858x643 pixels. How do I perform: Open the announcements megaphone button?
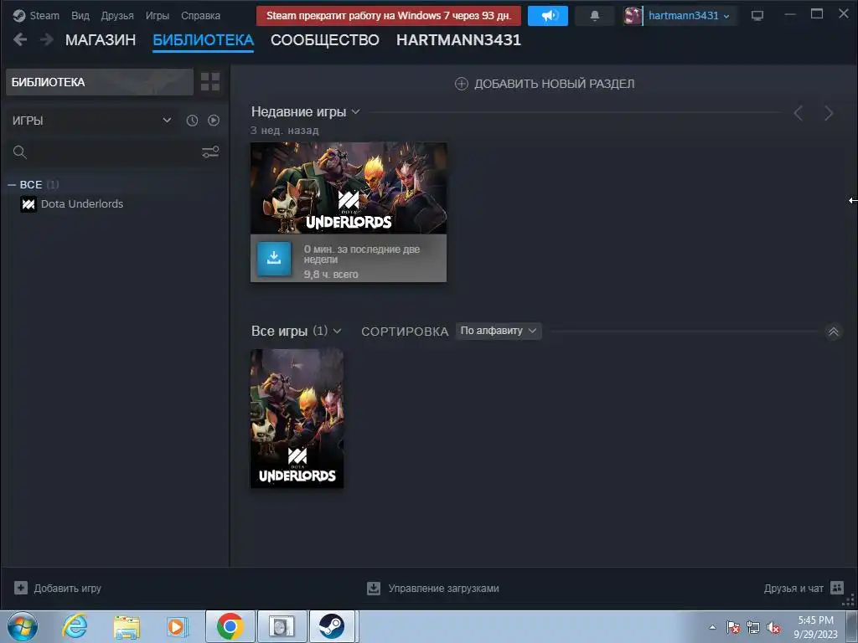(548, 16)
